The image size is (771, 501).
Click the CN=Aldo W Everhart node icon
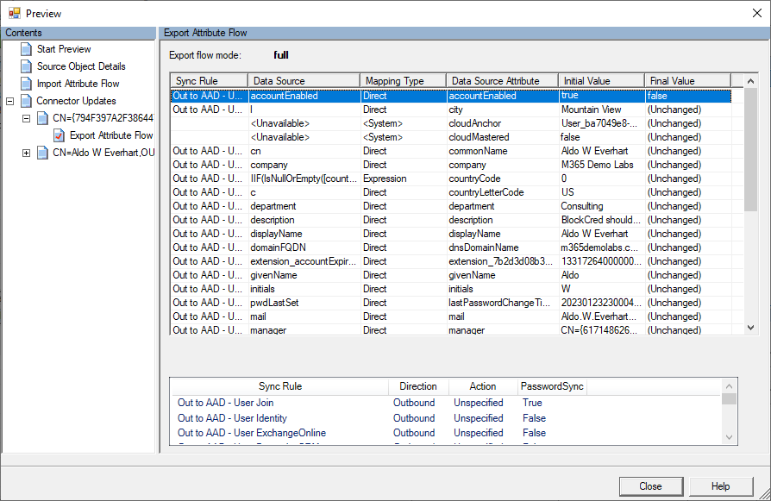[x=42, y=153]
